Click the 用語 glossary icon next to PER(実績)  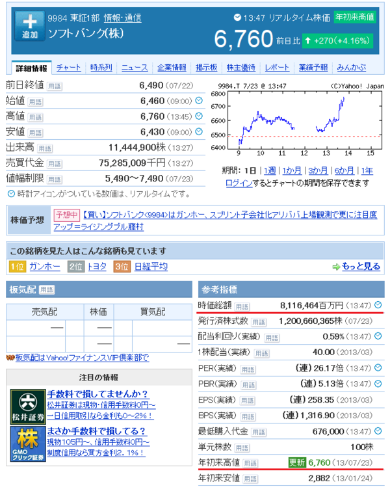[x=248, y=369]
